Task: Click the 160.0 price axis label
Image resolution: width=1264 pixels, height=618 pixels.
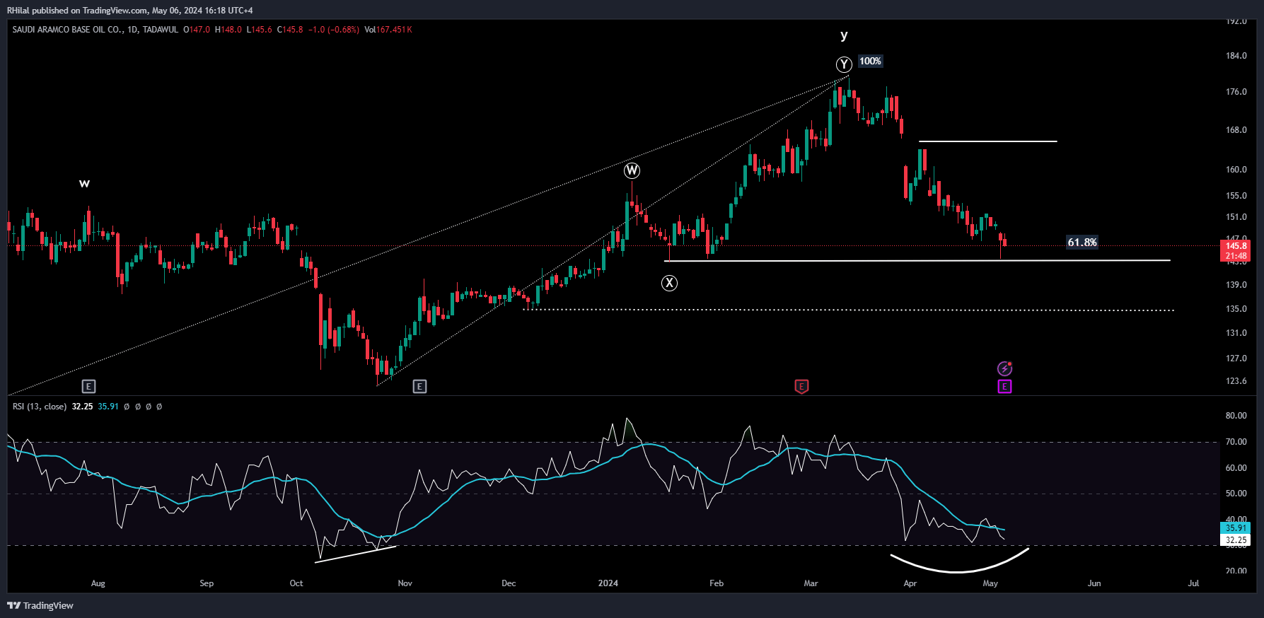Action: (x=1236, y=170)
